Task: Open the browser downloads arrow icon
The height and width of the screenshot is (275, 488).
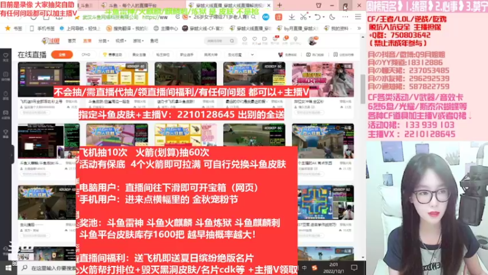Action: tap(292, 17)
